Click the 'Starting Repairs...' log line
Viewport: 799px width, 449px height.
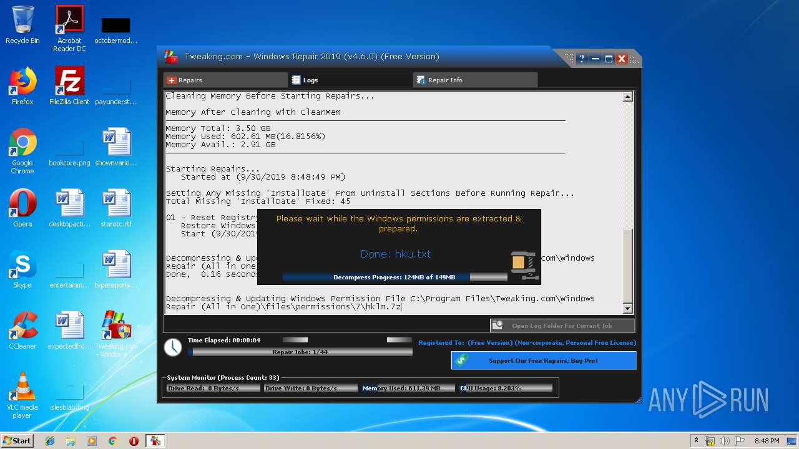point(213,169)
